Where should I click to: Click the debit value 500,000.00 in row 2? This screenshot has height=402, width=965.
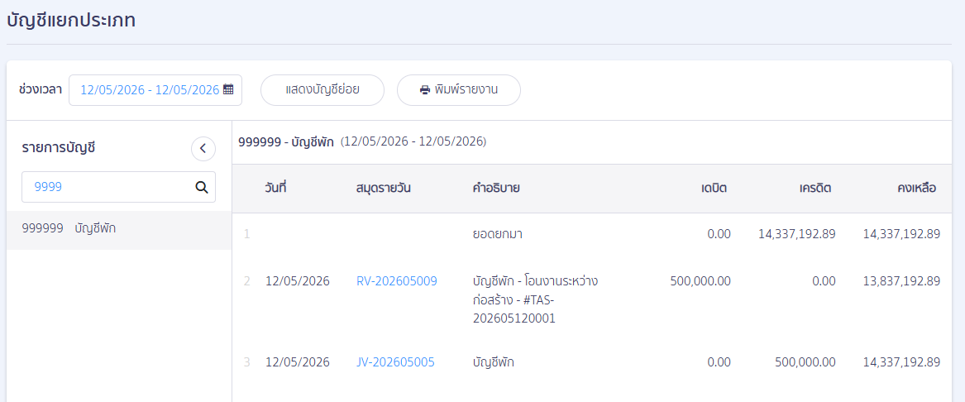(x=700, y=281)
